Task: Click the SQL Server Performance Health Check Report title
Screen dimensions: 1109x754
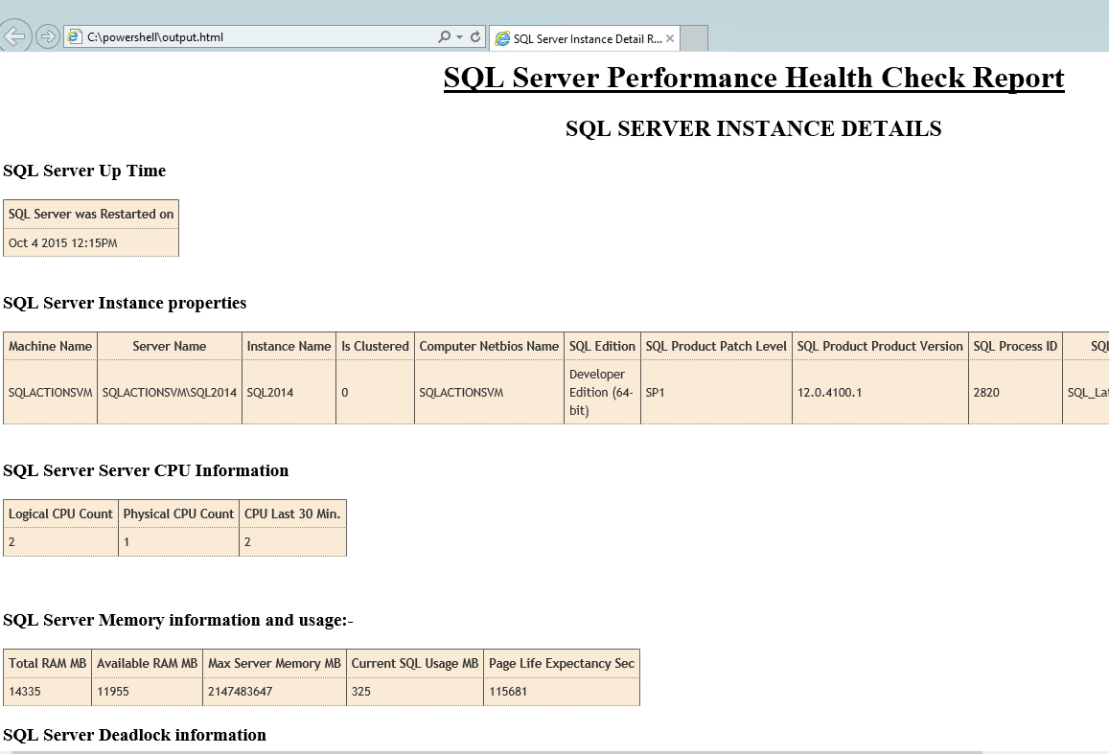Action: pos(752,78)
